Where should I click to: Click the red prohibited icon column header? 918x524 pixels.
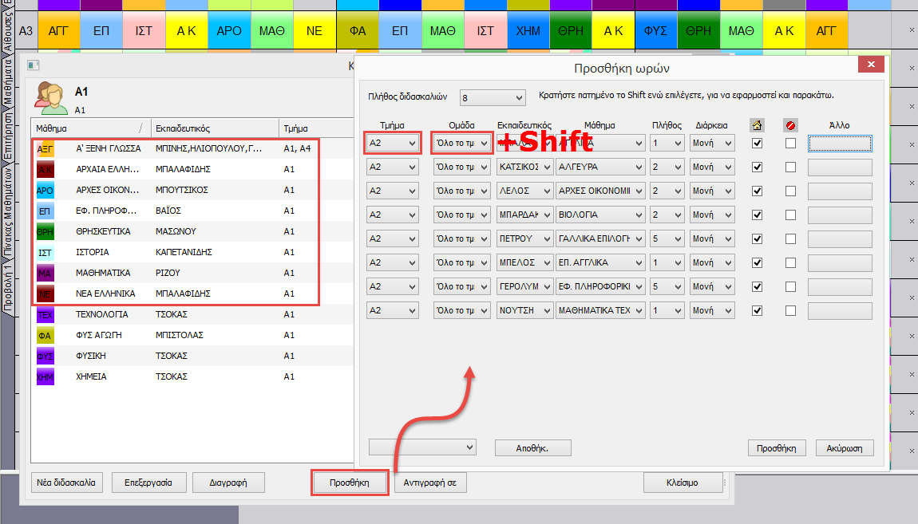pos(790,124)
